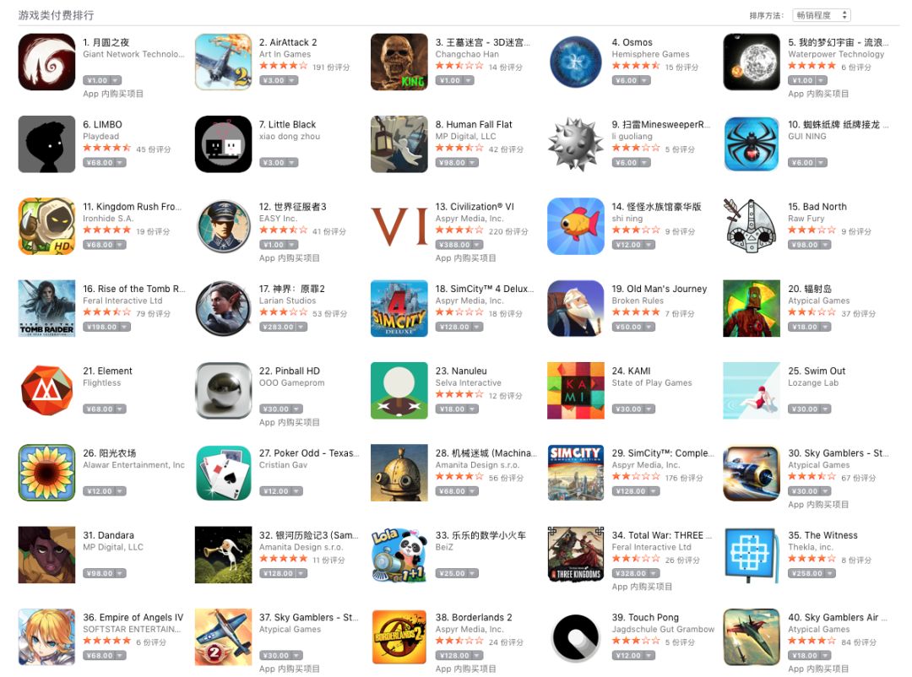Open the Touch Pong app icon
The image size is (912, 677).
pyautogui.click(x=575, y=636)
